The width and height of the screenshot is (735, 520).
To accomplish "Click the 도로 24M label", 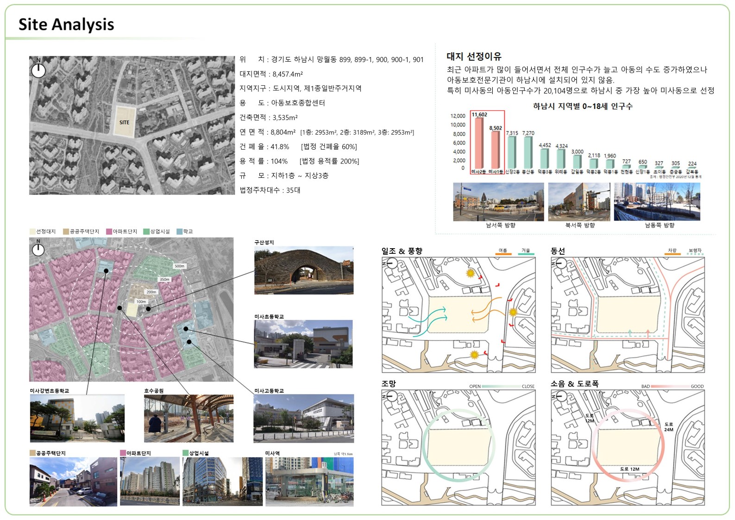I will click(669, 427).
